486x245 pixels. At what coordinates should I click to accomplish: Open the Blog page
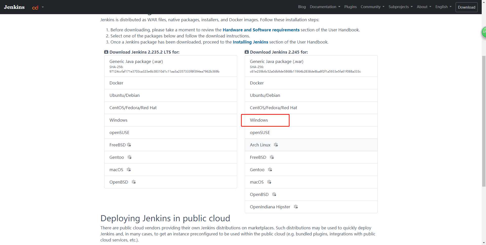pos(302,7)
